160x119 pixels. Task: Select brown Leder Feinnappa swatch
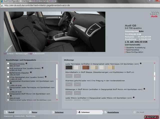point(86,68)
